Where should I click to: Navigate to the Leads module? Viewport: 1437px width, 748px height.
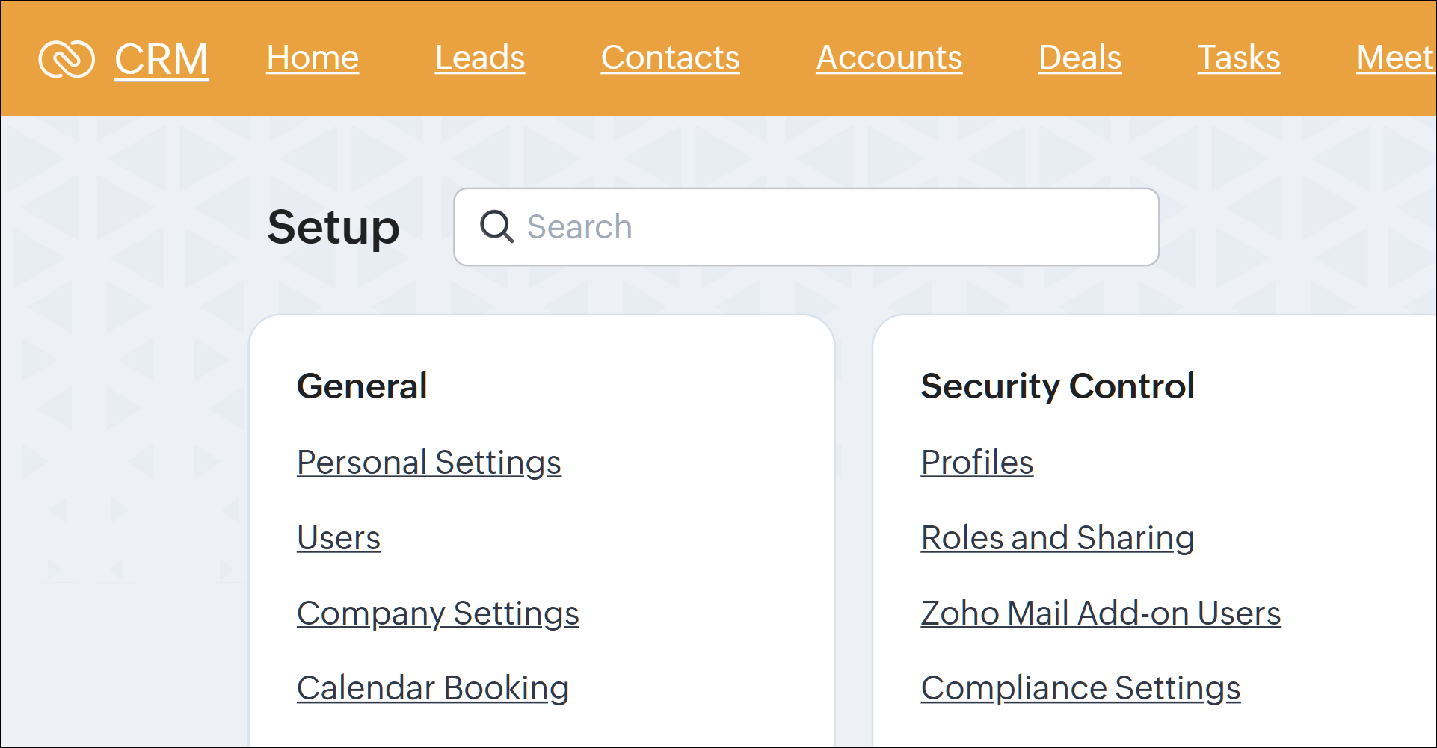tap(479, 57)
